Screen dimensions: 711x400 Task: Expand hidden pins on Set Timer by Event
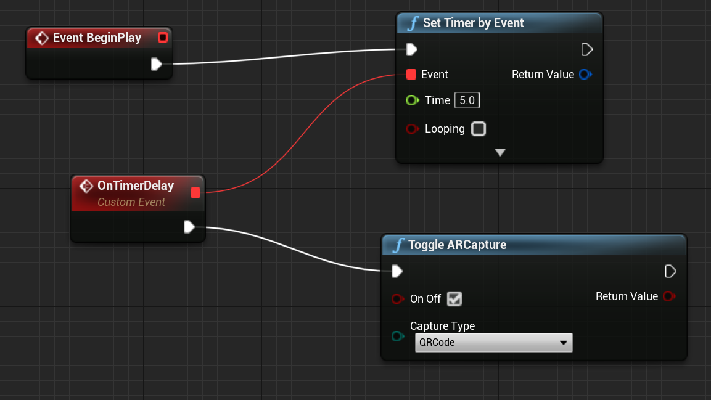[x=499, y=152]
